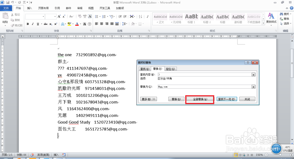Click the Character Border (boxed A) icon
The height and width of the screenshot is (159, 294).
pyautogui.click(x=90, y=16)
